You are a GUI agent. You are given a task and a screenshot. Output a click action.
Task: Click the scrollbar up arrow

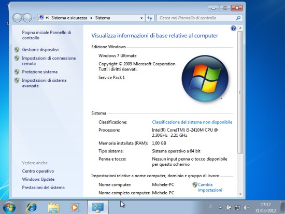[x=240, y=28]
